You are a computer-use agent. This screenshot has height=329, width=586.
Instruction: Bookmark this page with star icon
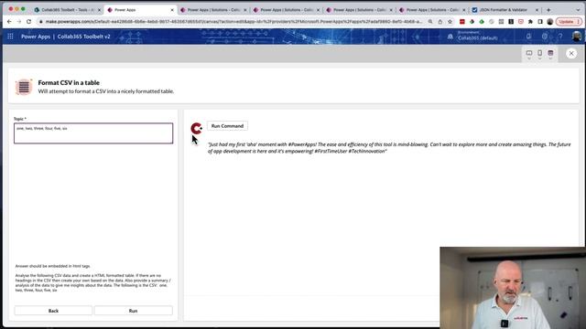pyautogui.click(x=450, y=22)
